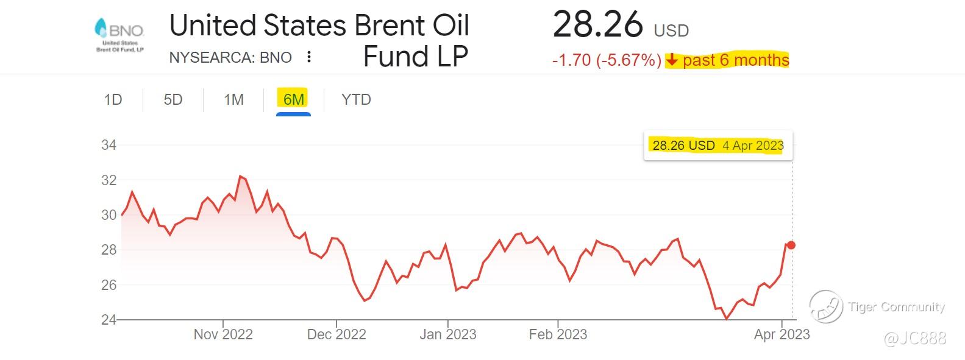
Task: Select the 5D range tab
Action: pyautogui.click(x=173, y=99)
